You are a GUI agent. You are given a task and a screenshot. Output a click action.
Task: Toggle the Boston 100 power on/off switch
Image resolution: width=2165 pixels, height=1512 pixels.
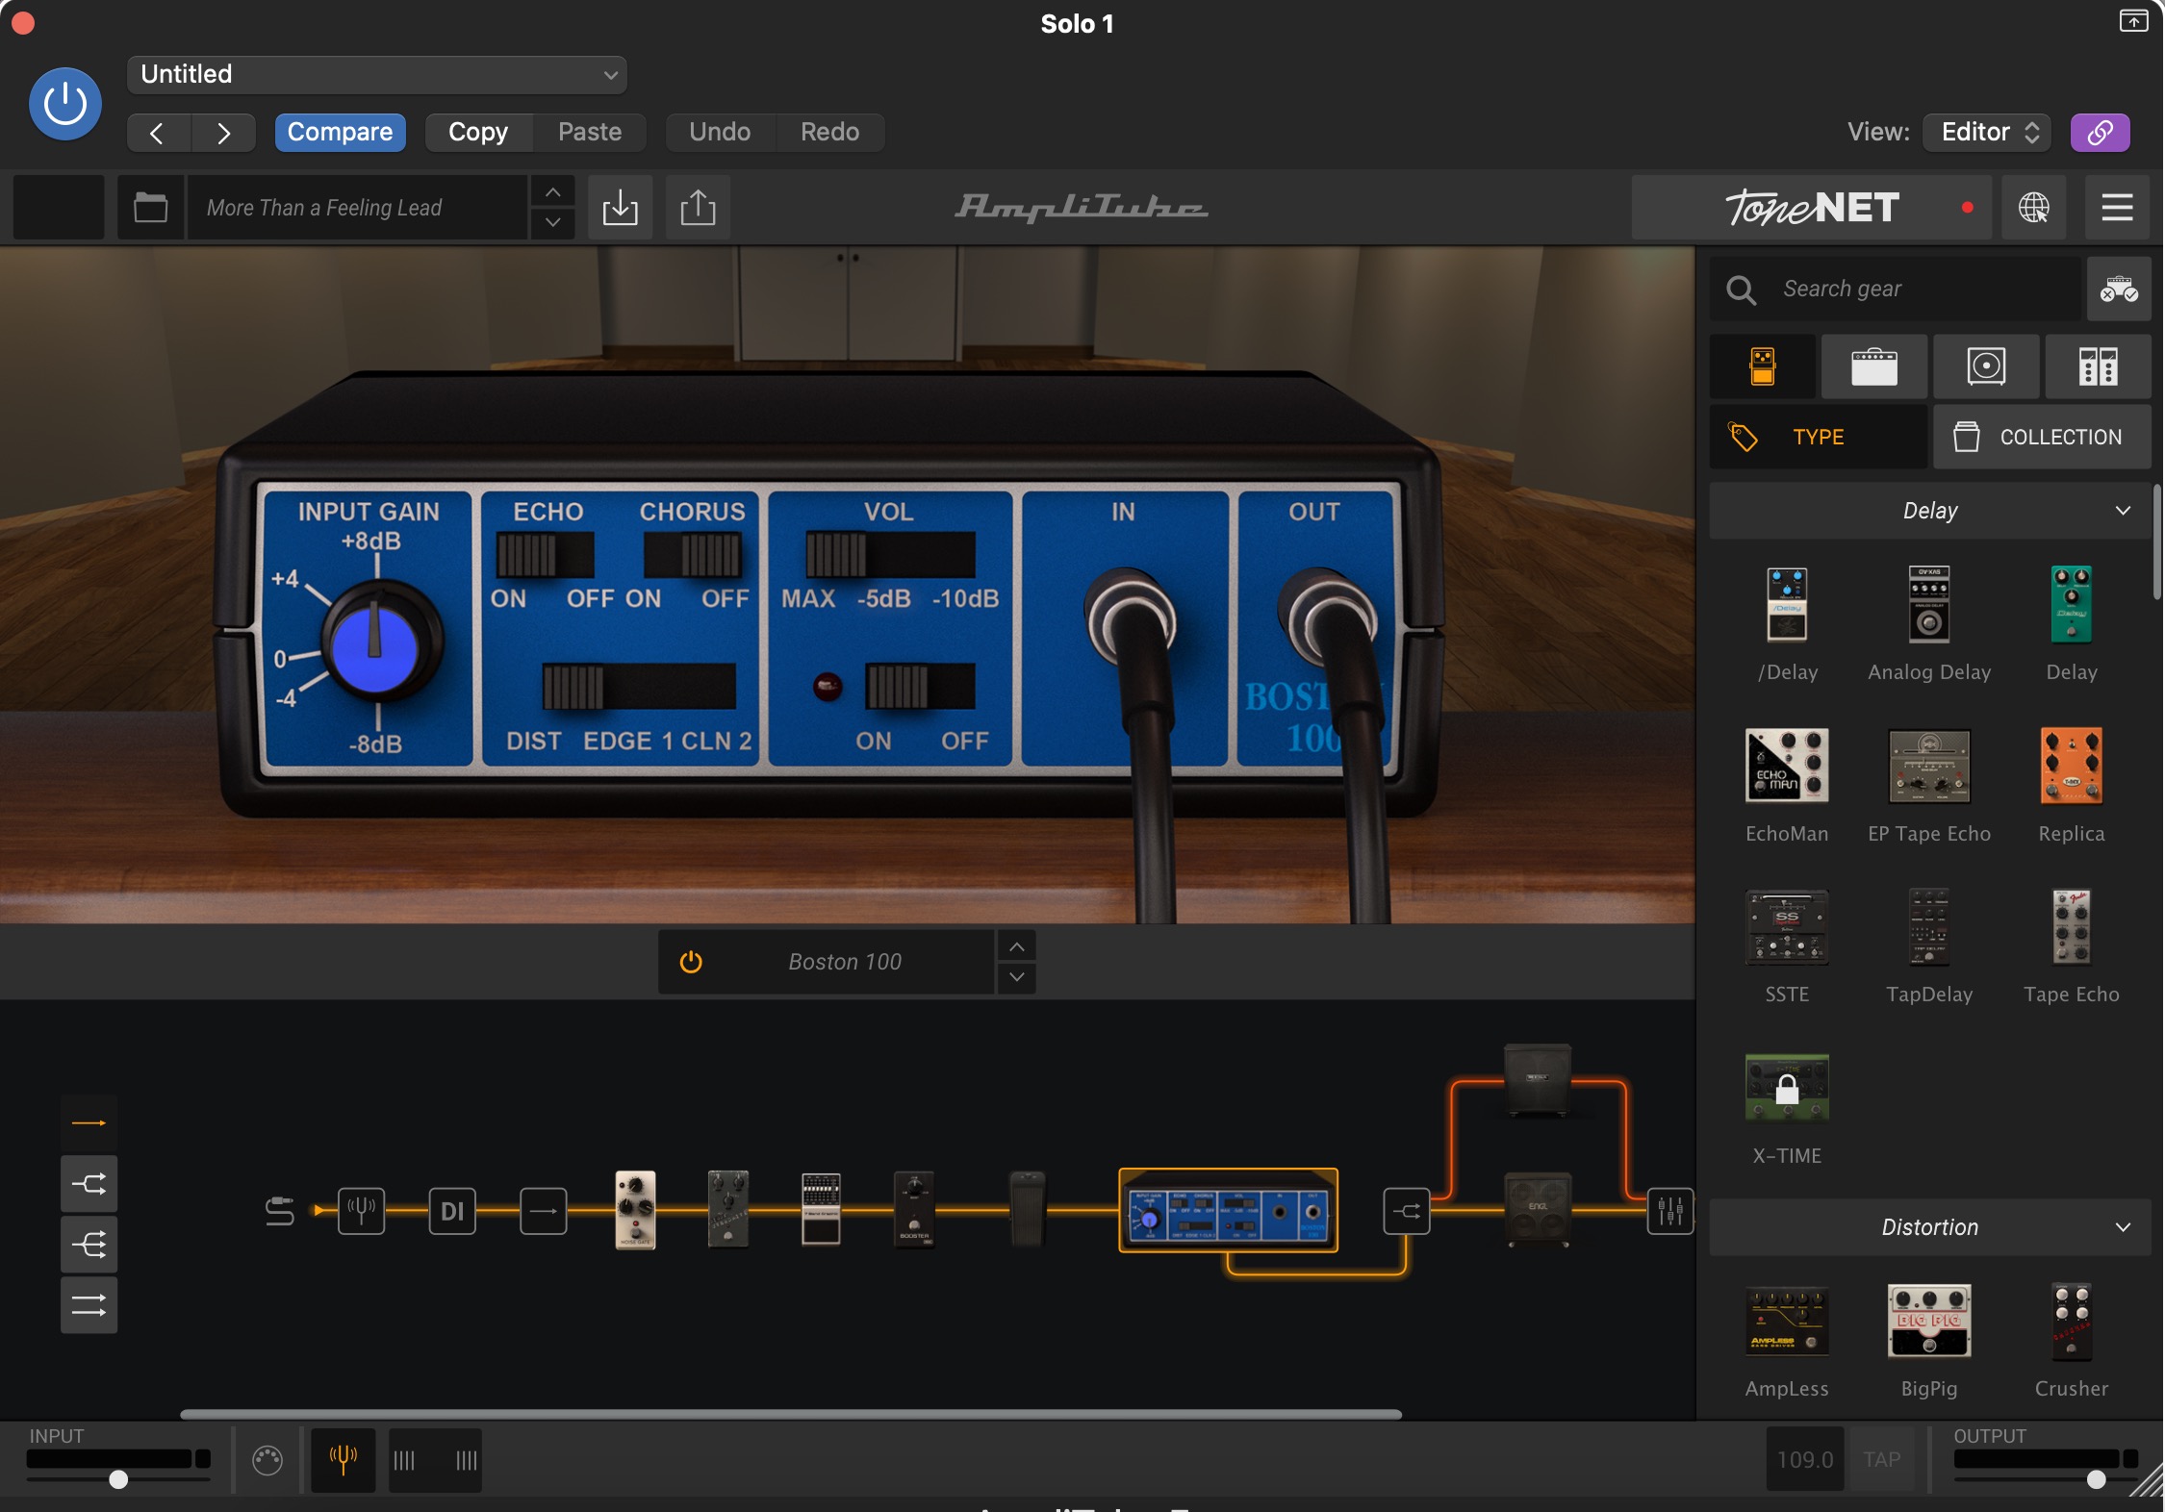[x=920, y=687]
